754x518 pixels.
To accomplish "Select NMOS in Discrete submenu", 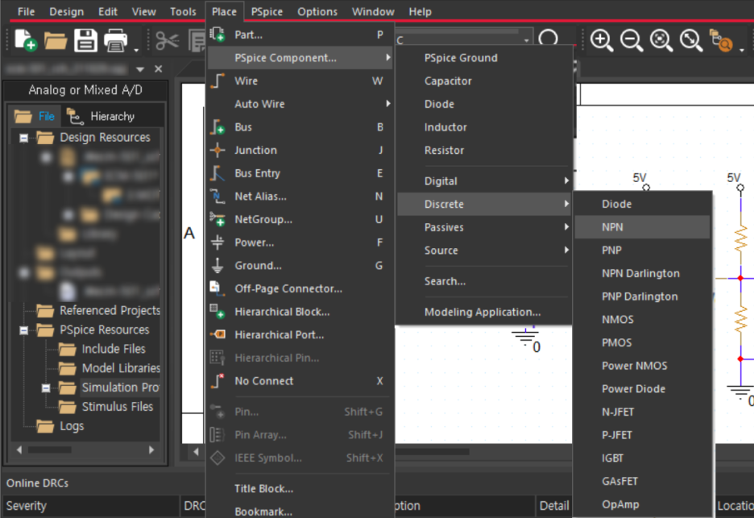I will [643, 319].
